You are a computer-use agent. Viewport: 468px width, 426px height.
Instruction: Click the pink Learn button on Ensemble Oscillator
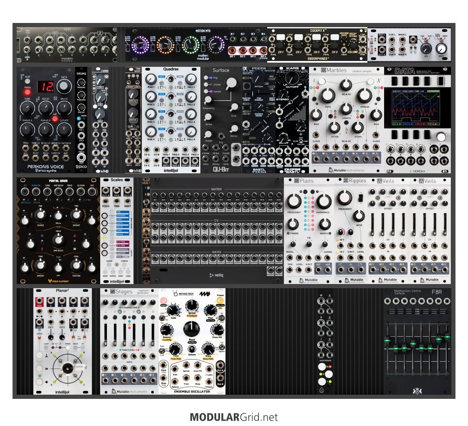coord(164,300)
